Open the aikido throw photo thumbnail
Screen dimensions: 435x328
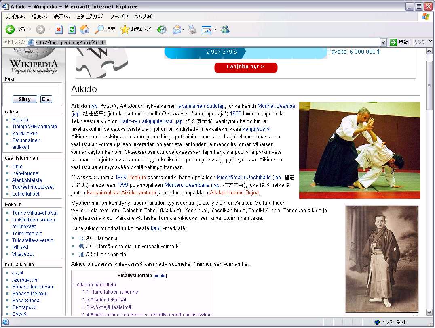click(359, 150)
